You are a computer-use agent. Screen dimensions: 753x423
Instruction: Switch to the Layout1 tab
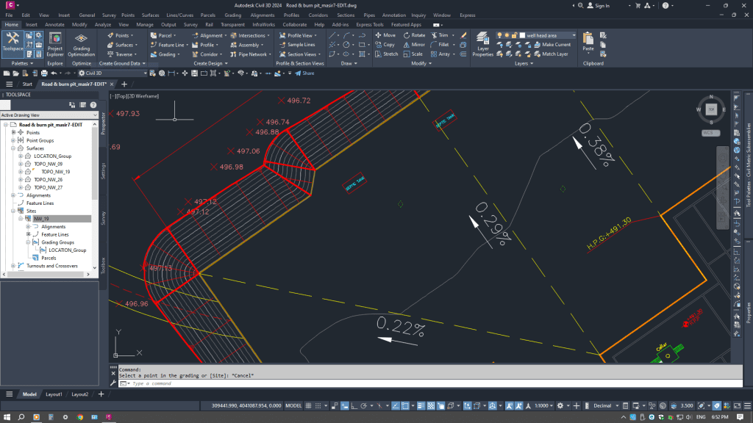54,394
